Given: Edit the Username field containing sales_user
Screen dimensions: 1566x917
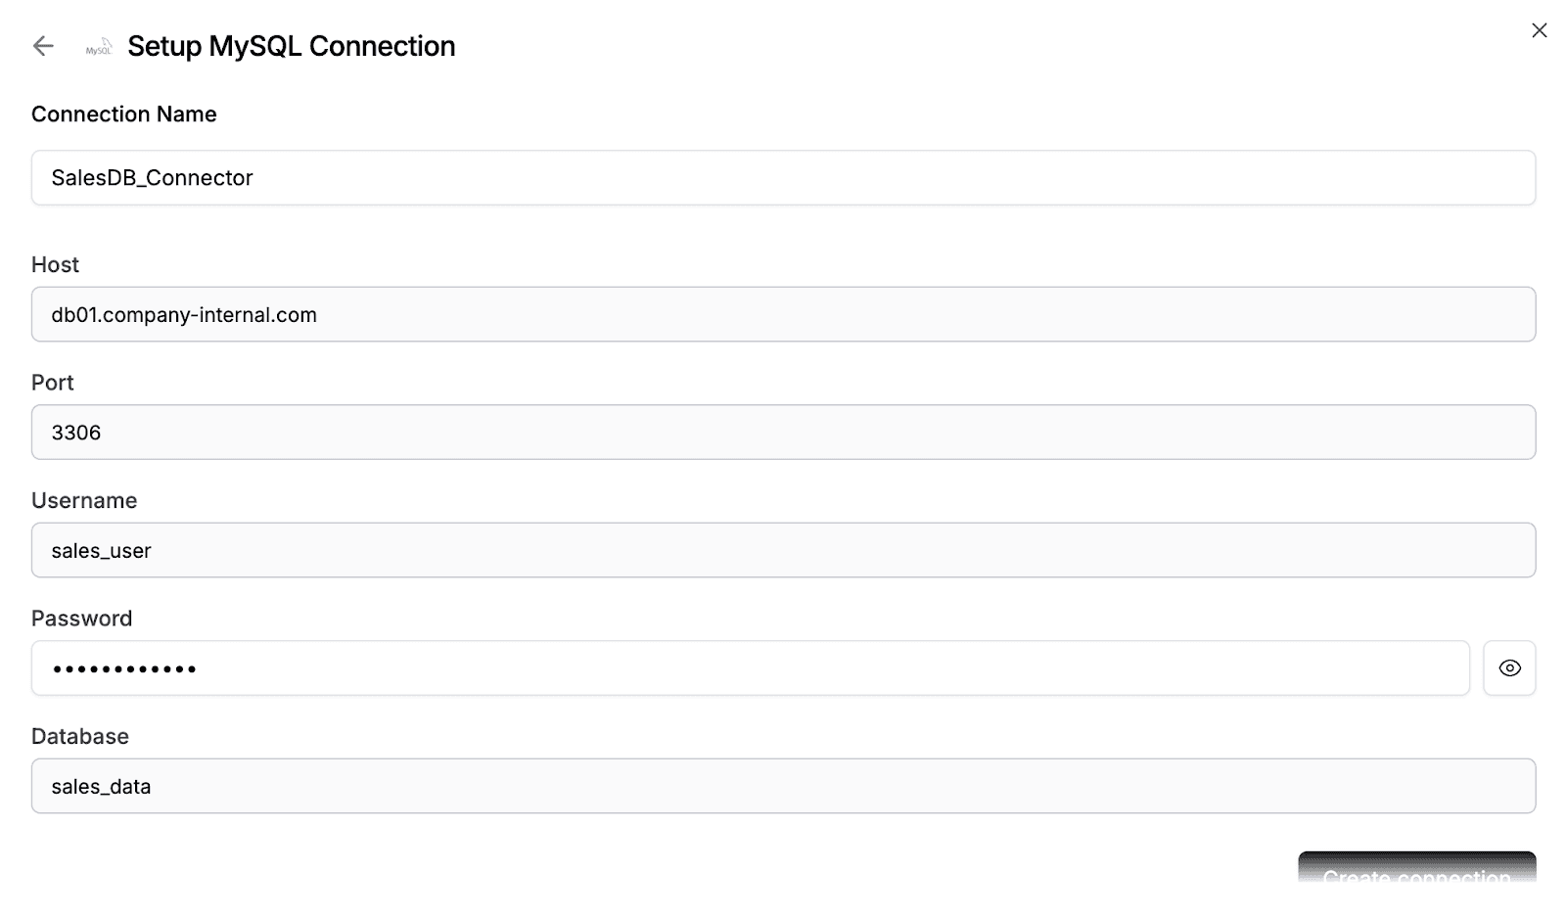Looking at the screenshot, I should click(x=783, y=550).
